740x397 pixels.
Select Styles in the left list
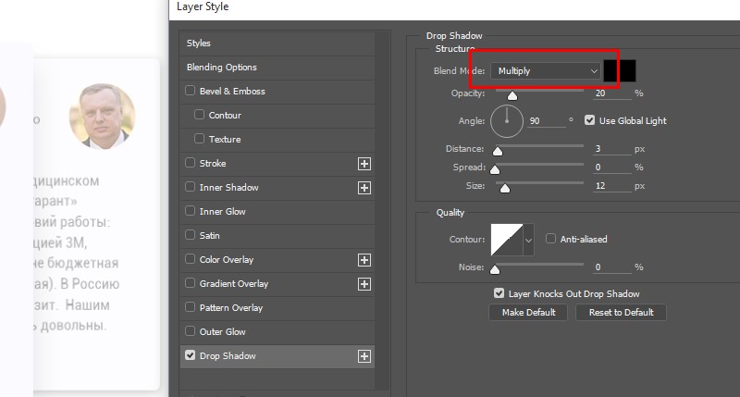277,43
